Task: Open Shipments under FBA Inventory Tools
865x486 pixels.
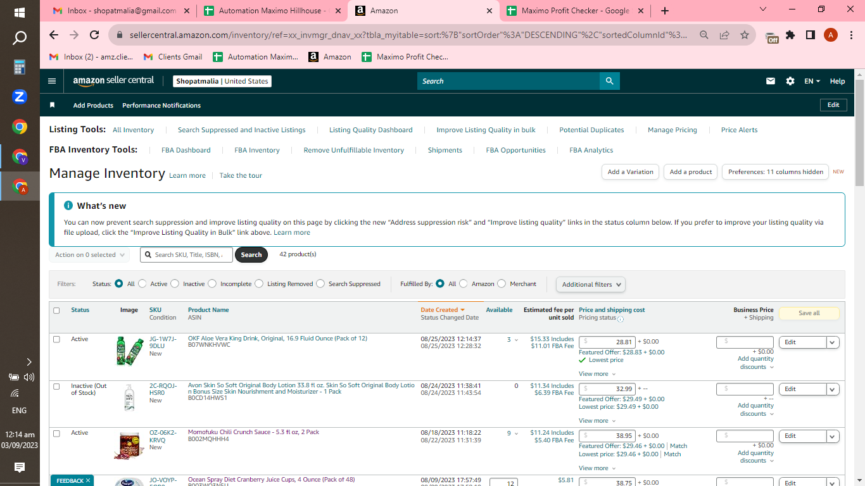Action: coord(445,150)
